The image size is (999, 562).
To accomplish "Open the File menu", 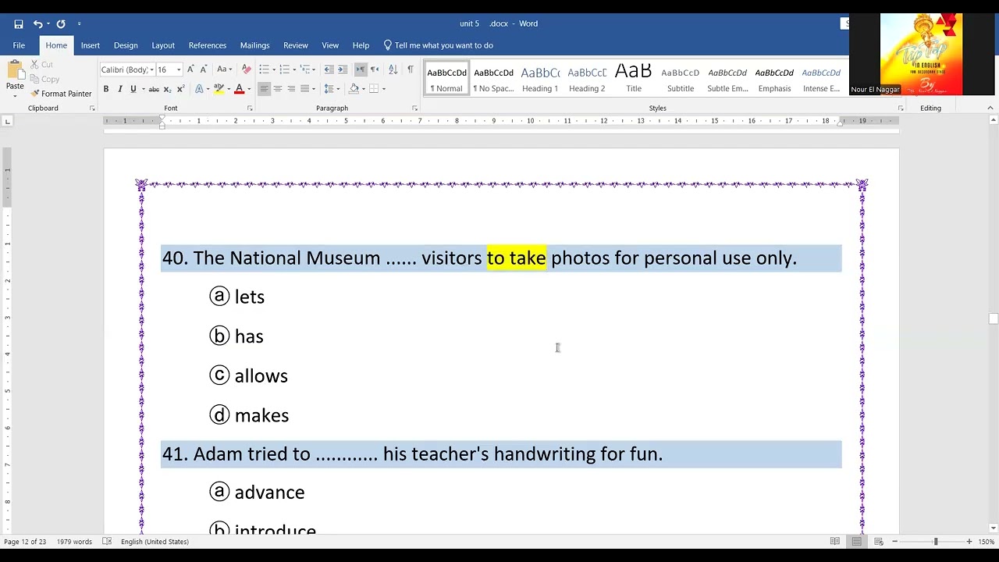I will pyautogui.click(x=19, y=45).
